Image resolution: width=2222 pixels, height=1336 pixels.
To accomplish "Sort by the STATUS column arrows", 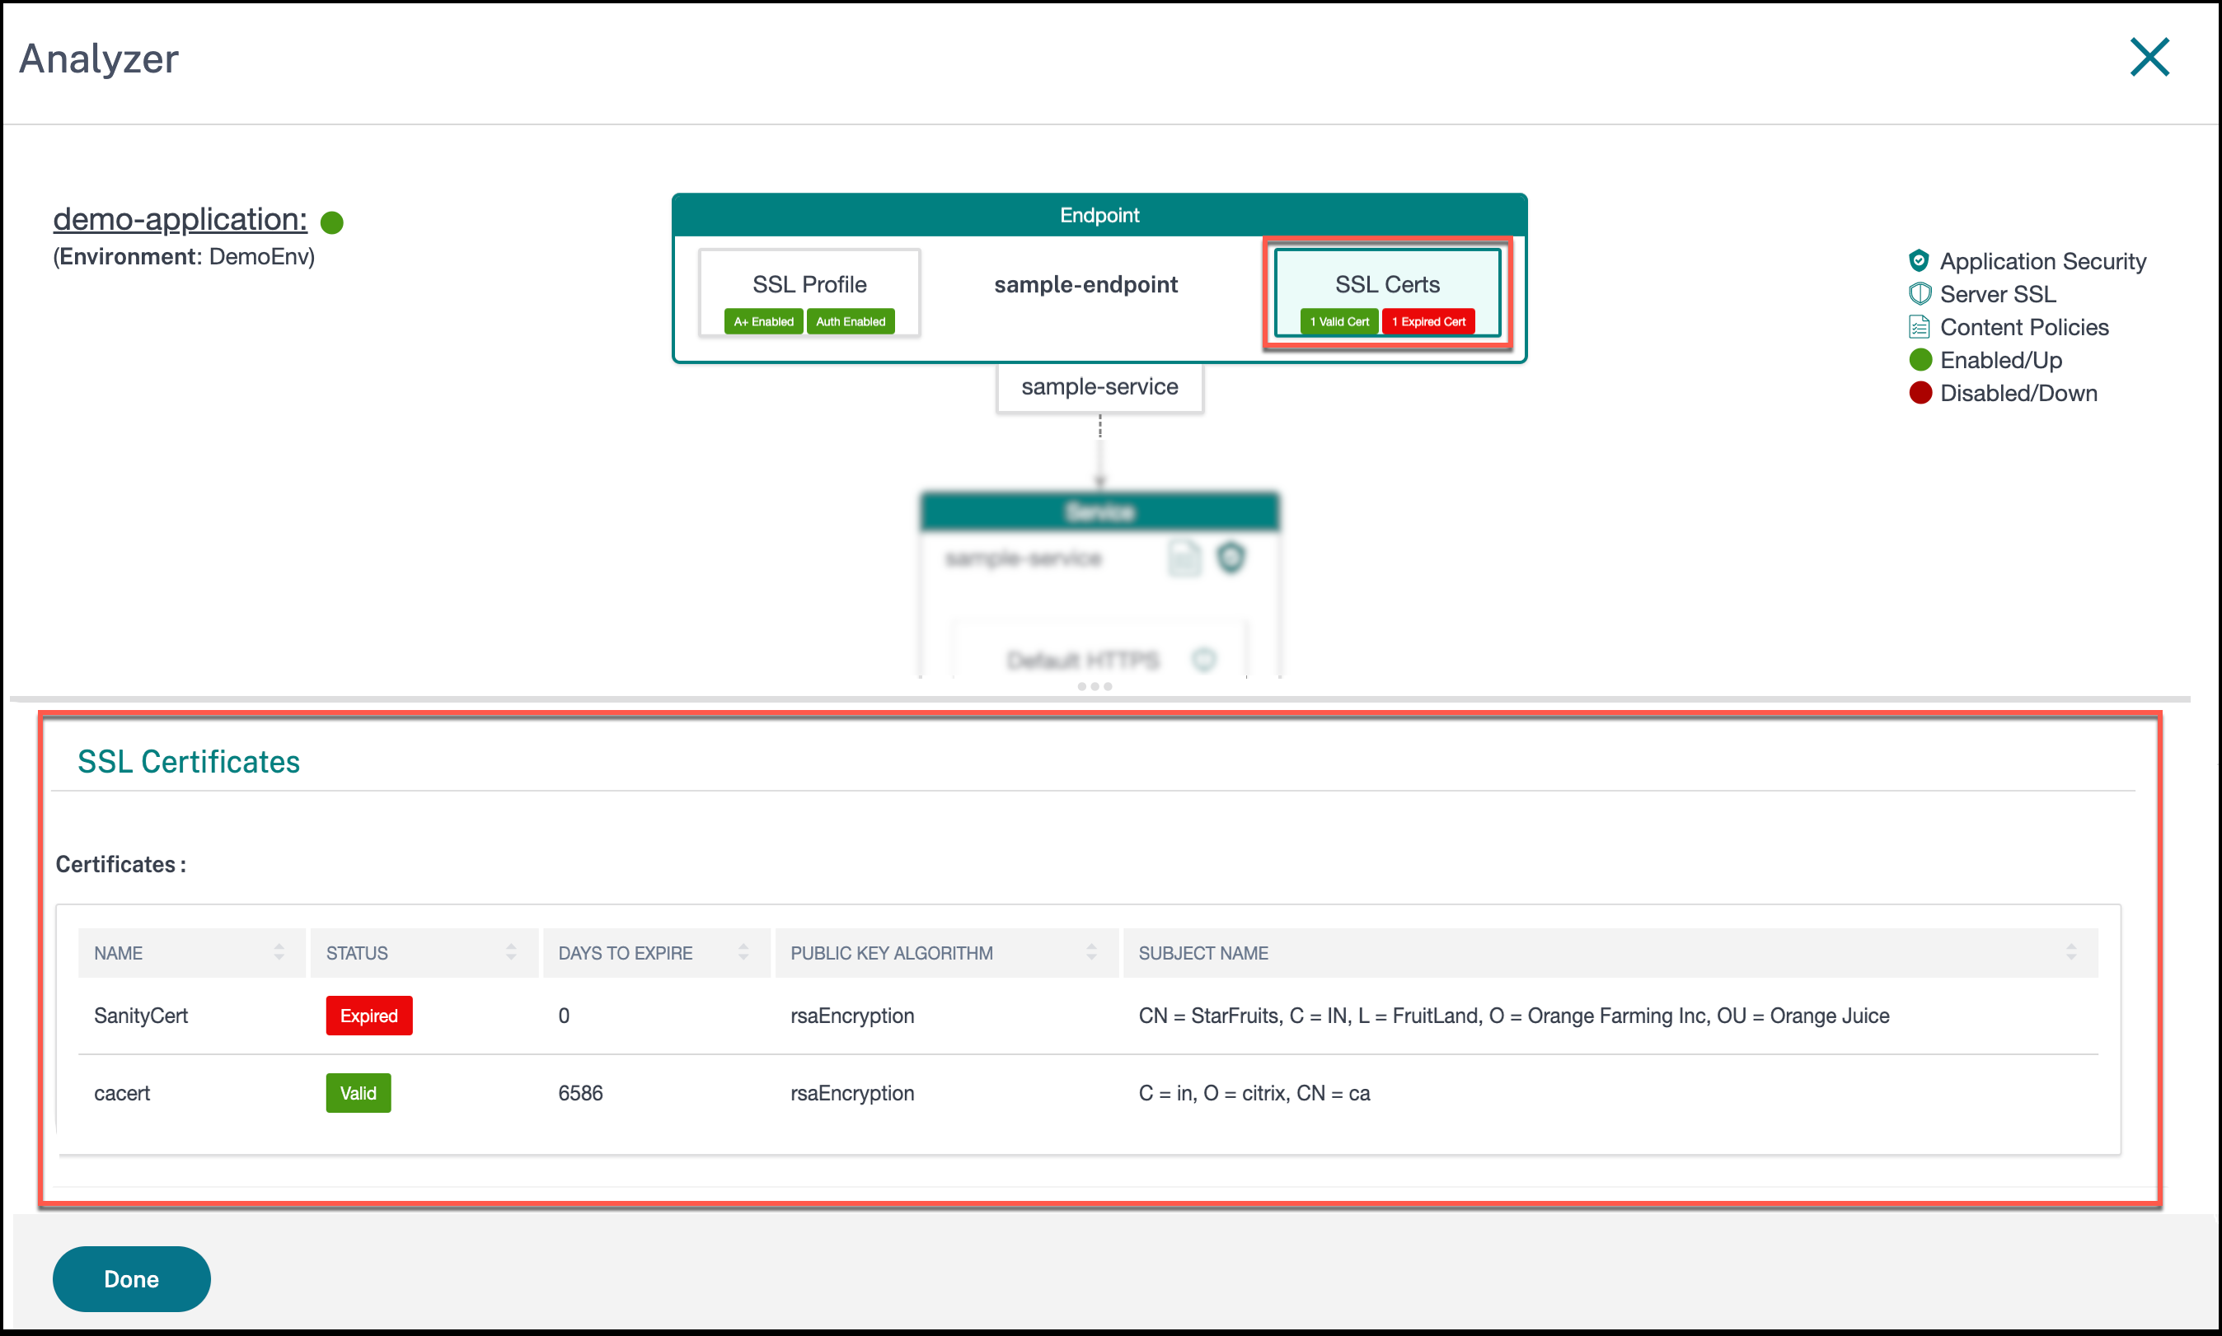I will pos(511,952).
